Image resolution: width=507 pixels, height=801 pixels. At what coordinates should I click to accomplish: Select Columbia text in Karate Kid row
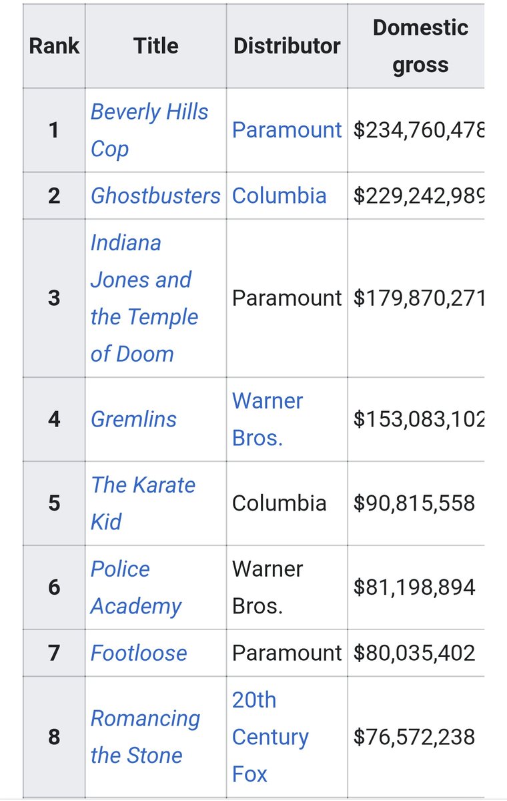280,503
